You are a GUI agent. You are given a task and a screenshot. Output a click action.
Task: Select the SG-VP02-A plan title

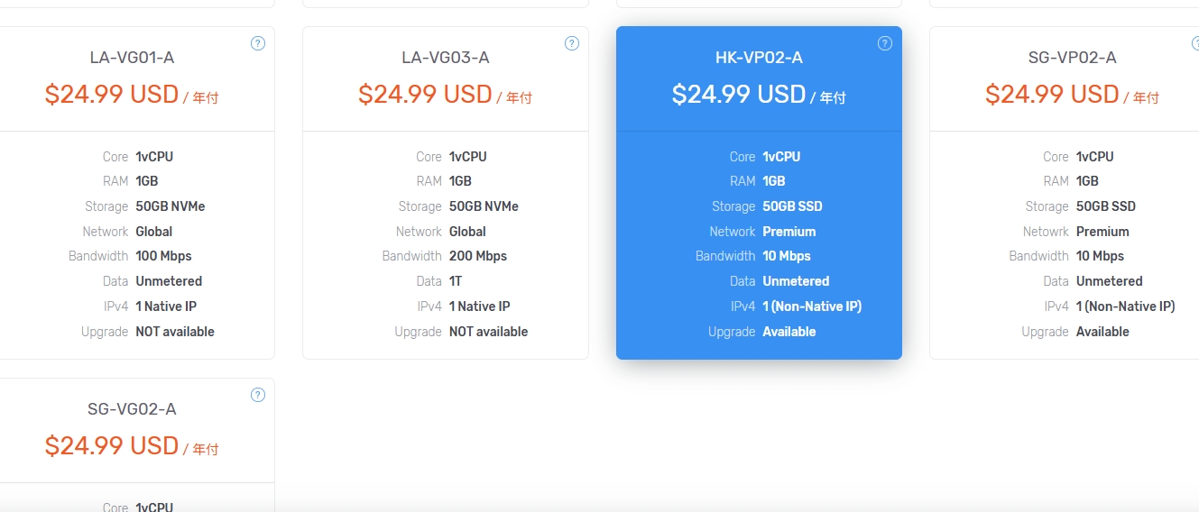click(1073, 58)
